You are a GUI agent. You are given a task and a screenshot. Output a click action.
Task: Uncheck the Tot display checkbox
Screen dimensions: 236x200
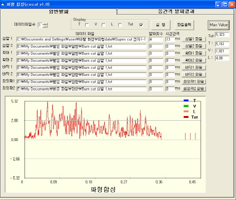click(141, 25)
